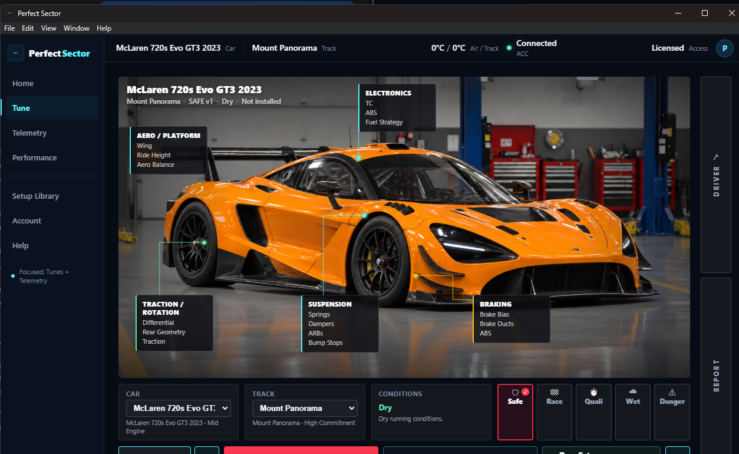
Task: Open the Edit menu
Action: click(x=28, y=28)
